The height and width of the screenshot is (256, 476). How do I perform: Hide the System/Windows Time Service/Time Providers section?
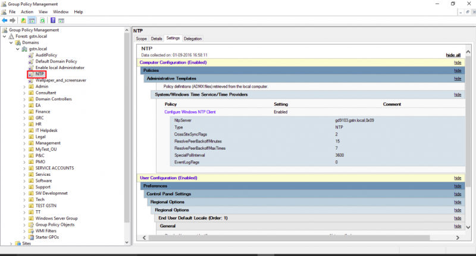pos(458,94)
